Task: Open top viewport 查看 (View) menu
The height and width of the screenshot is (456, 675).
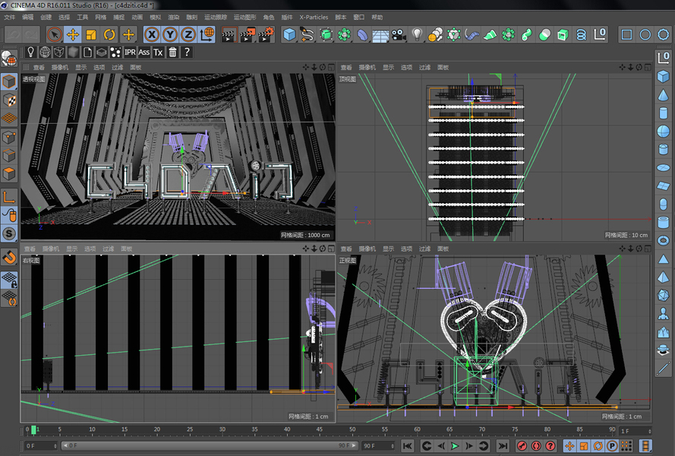Action: click(x=346, y=67)
